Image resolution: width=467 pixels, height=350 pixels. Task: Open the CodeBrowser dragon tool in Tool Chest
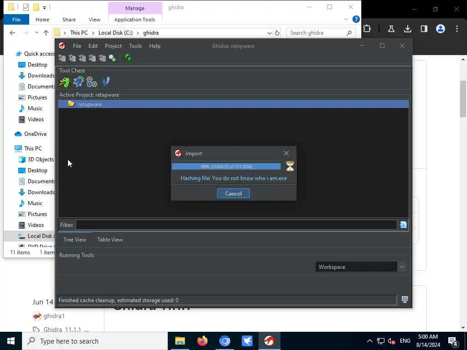point(65,81)
